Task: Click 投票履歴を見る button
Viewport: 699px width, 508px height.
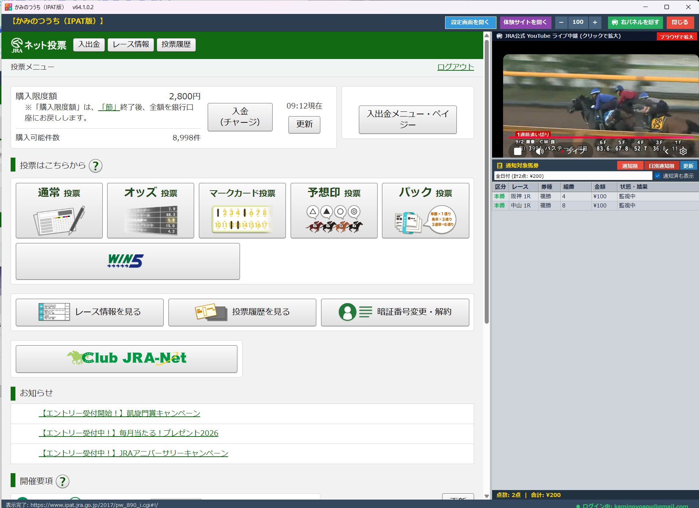Action: tap(242, 312)
